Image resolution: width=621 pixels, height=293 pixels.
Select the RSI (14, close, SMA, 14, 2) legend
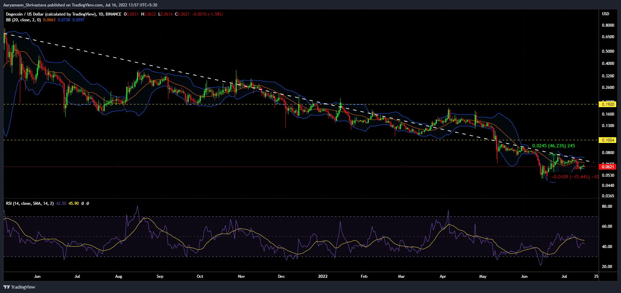pos(30,203)
